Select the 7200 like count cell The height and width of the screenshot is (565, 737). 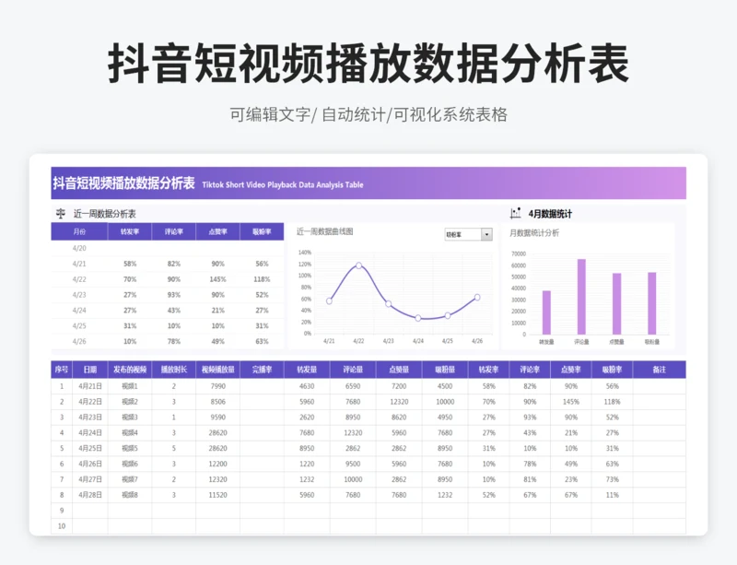(x=399, y=386)
